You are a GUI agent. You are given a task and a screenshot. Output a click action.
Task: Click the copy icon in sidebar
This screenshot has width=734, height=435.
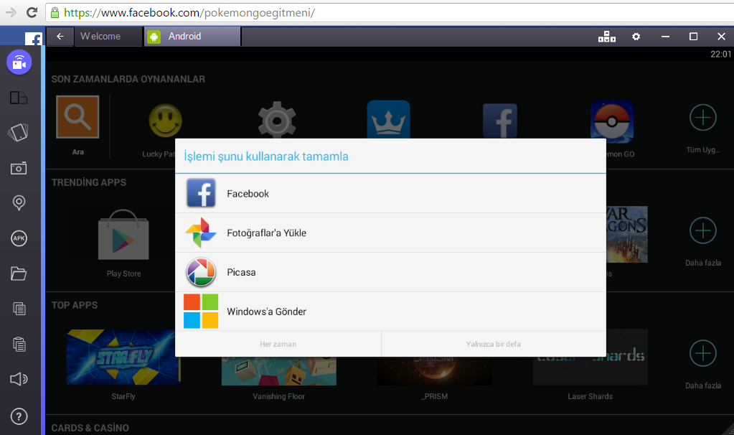(19, 309)
